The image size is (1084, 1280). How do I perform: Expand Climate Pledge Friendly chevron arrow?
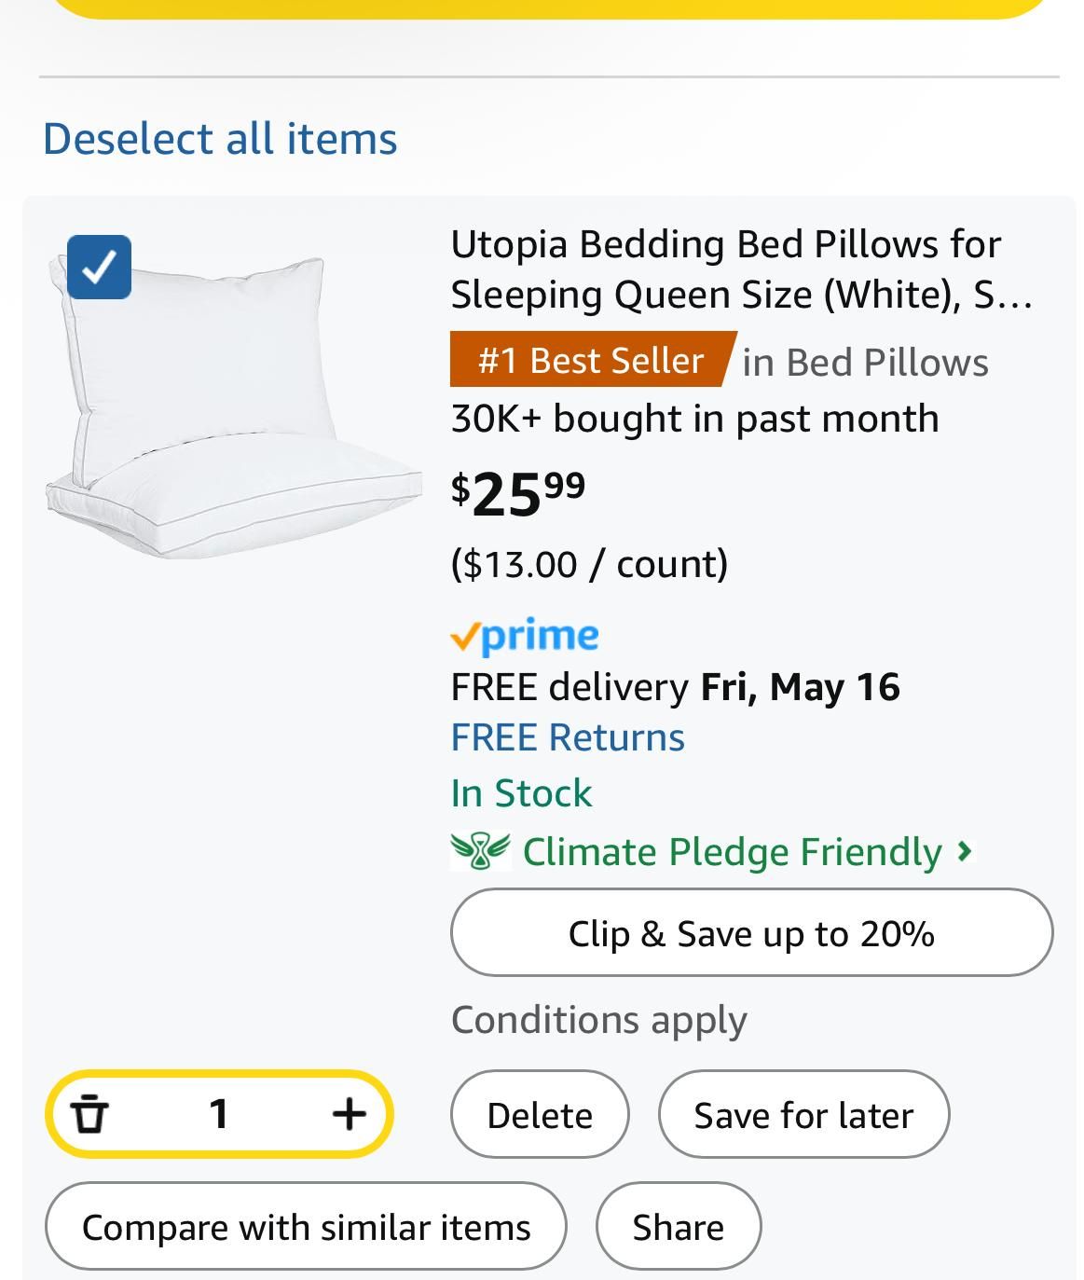965,851
